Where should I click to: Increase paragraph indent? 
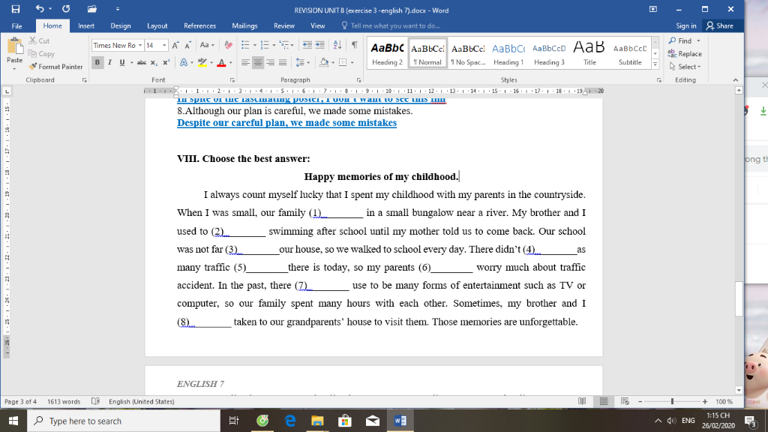[319, 45]
